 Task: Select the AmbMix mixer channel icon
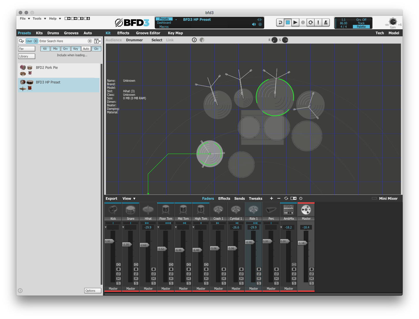point(289,210)
